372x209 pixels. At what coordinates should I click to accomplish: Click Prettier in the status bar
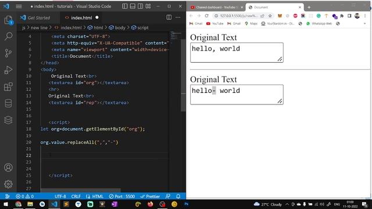[x=150, y=196]
